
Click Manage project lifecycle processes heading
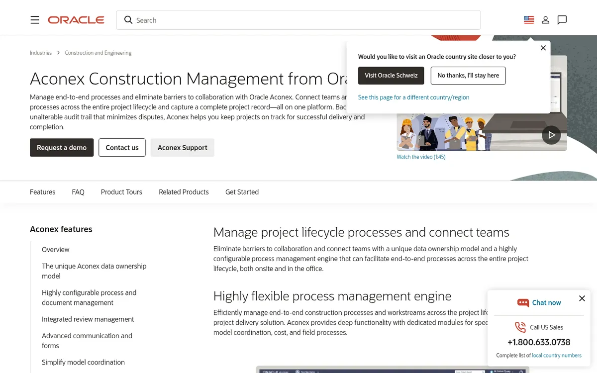361,232
